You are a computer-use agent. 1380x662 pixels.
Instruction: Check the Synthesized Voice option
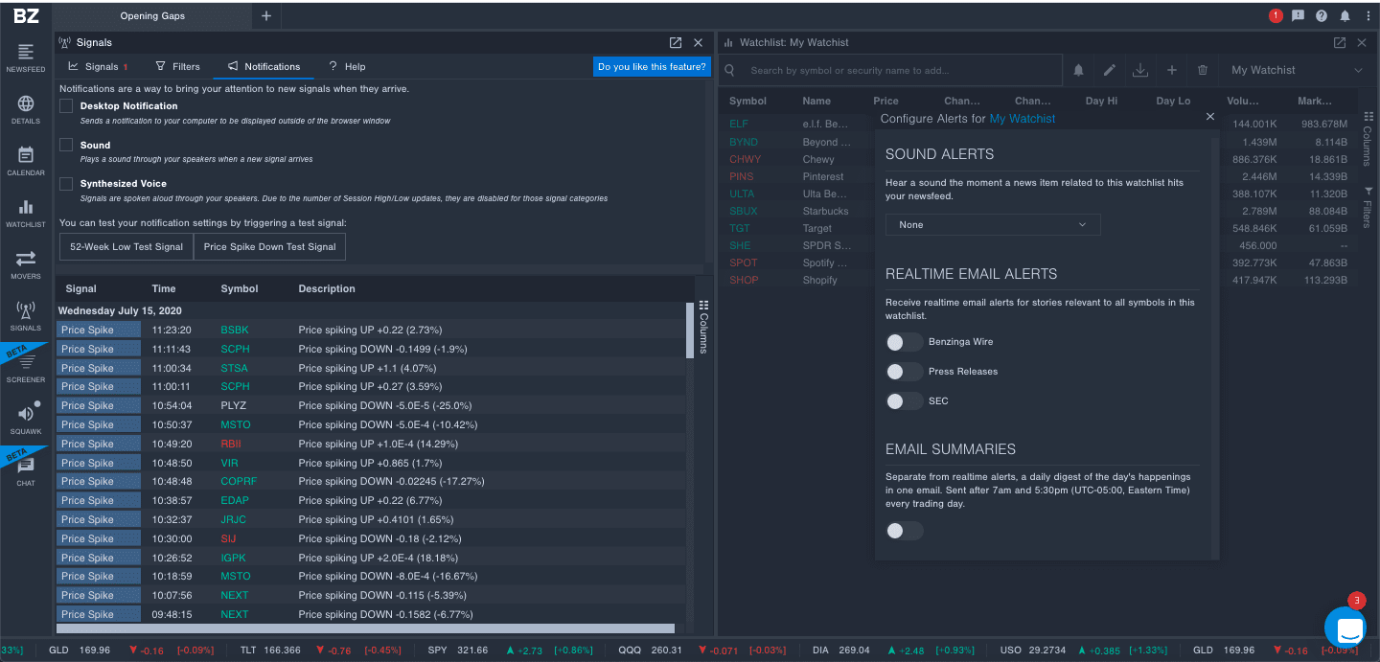(x=65, y=183)
